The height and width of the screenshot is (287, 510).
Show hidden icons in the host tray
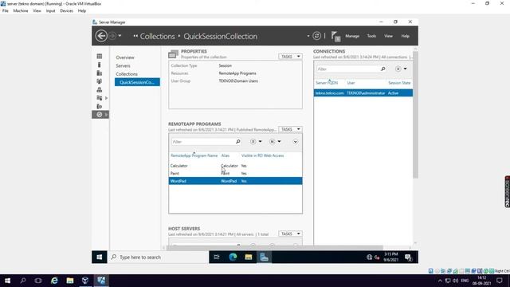point(440,281)
